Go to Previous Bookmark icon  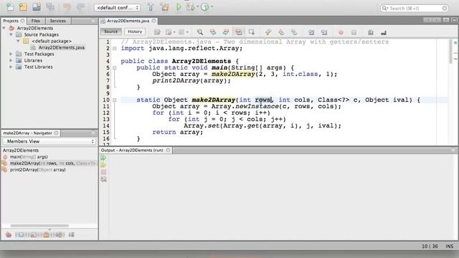tap(268, 32)
